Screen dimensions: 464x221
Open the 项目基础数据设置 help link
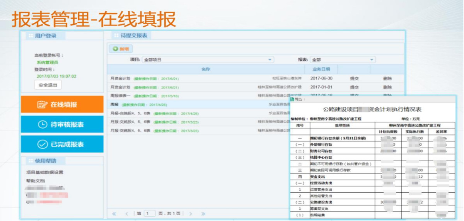44,172
